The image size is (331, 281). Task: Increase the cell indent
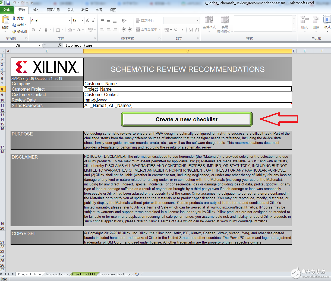[130, 30]
